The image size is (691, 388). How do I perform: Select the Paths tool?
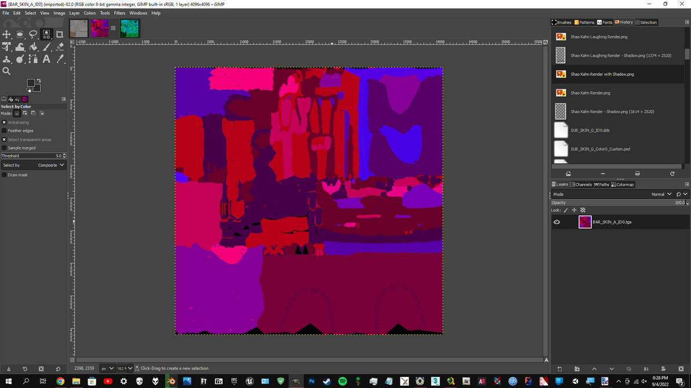pos(33,59)
